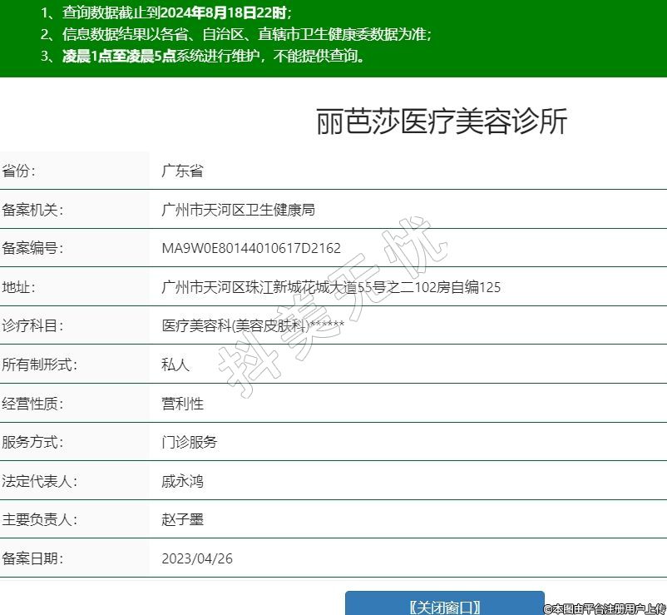Click the filing authority 广州市天河区卫生健康局
The height and width of the screenshot is (615, 667).
pyautogui.click(x=238, y=210)
